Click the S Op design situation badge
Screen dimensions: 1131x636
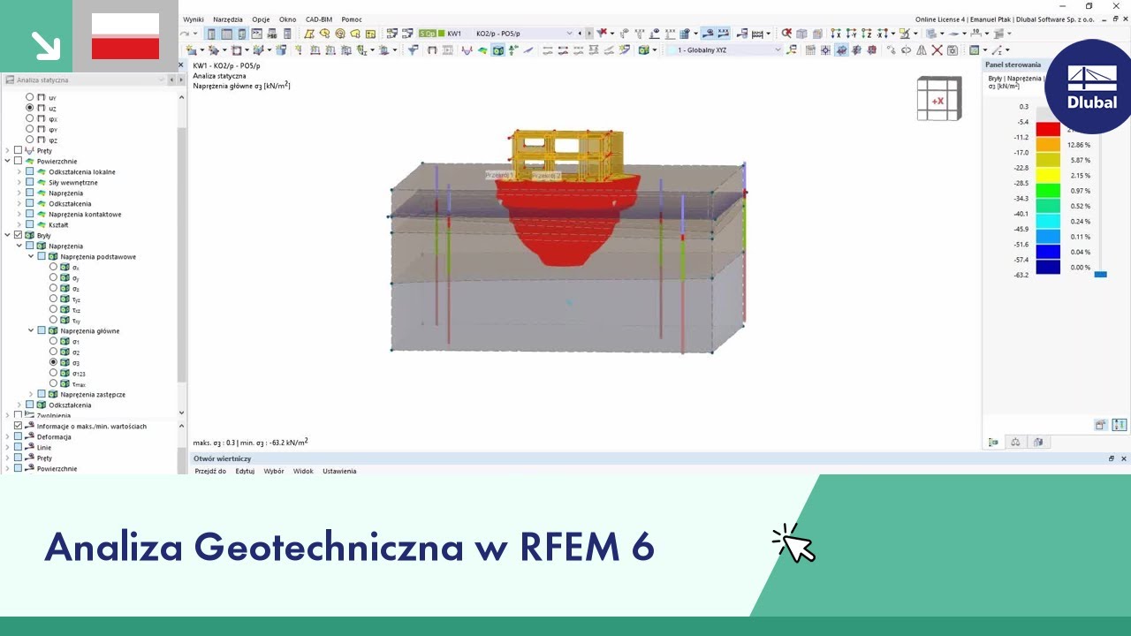[x=427, y=34]
